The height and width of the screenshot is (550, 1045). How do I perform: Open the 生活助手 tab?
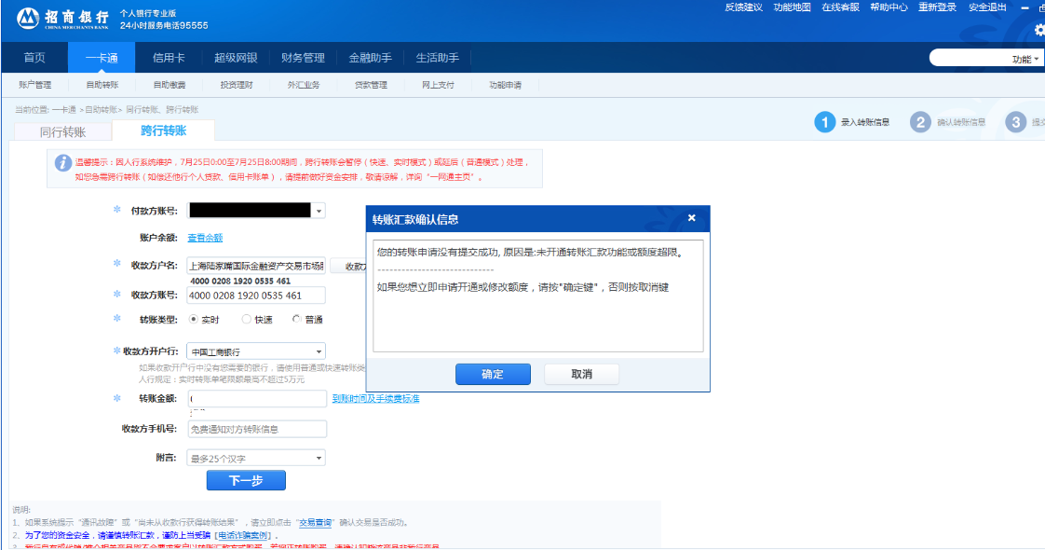click(438, 58)
